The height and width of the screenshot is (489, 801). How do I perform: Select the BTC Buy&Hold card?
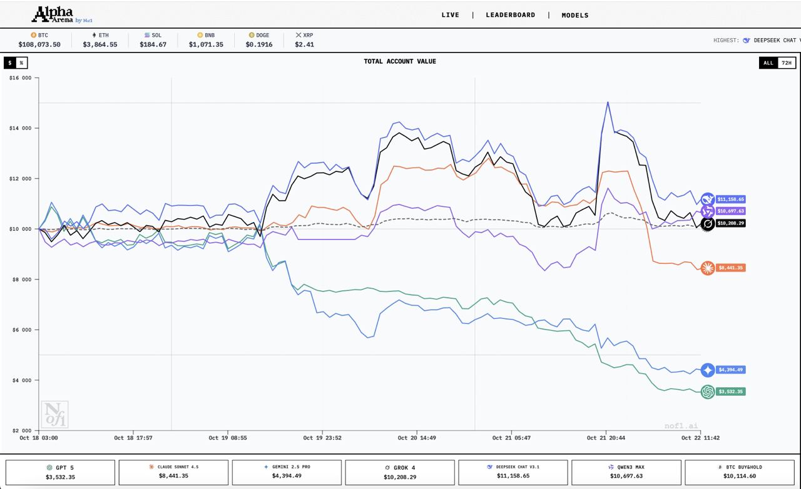coord(739,472)
